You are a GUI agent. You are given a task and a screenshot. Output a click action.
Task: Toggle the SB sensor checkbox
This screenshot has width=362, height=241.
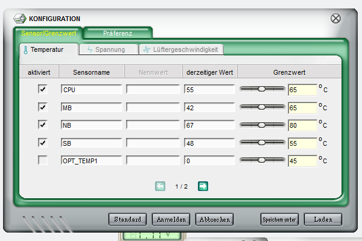click(x=43, y=143)
